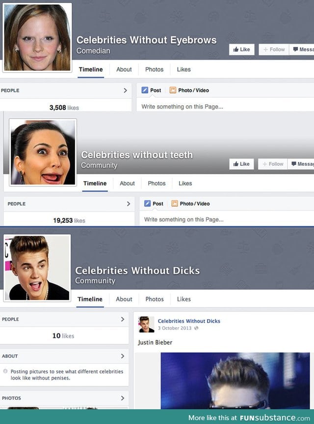The width and height of the screenshot is (314, 424).
Task: Like the Celebrities Without Eyebrows page
Action: (241, 50)
